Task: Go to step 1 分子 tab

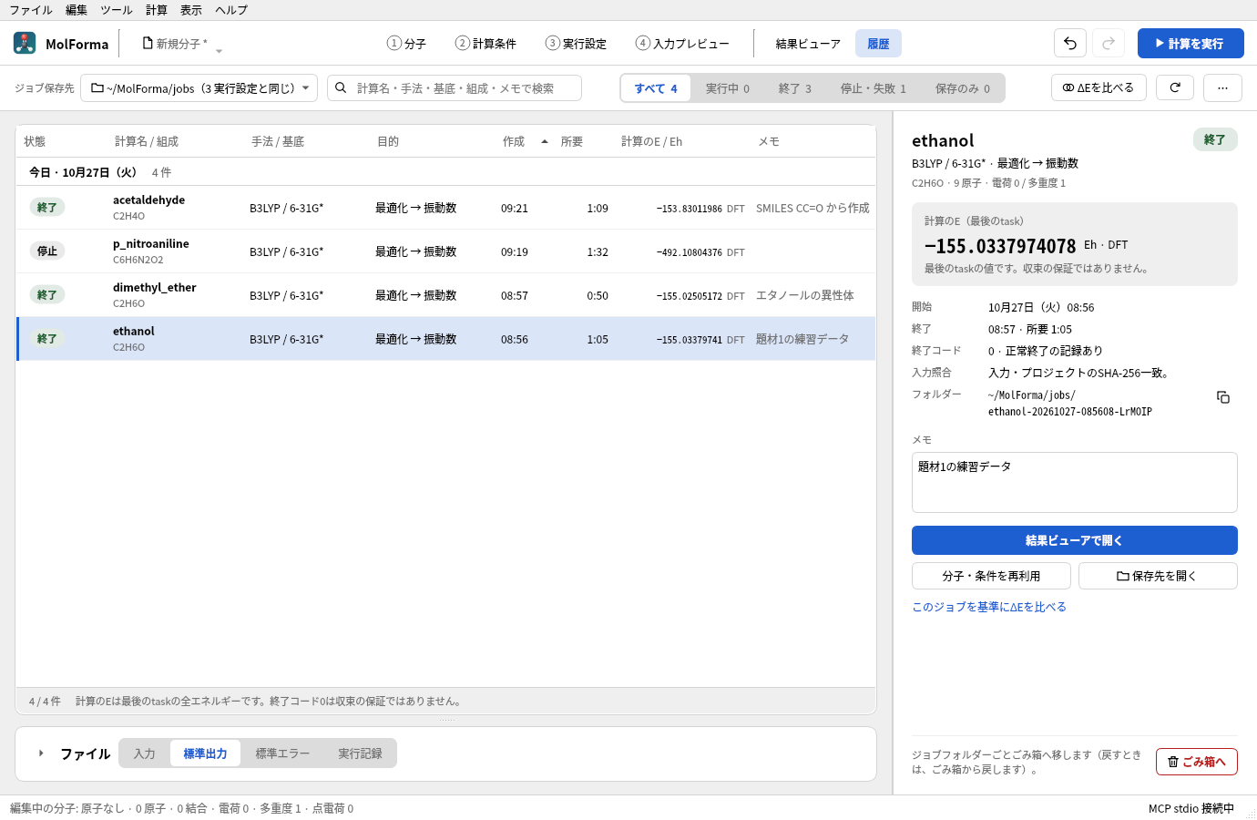Action: click(406, 43)
